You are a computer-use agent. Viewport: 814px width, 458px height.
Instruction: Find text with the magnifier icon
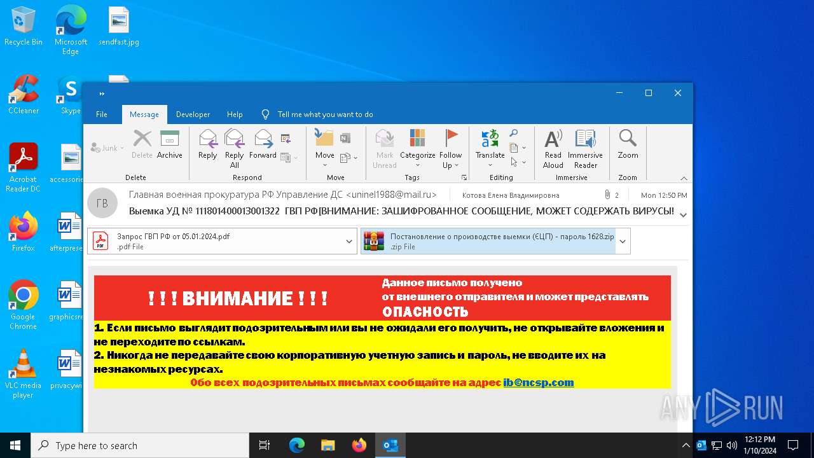513,134
